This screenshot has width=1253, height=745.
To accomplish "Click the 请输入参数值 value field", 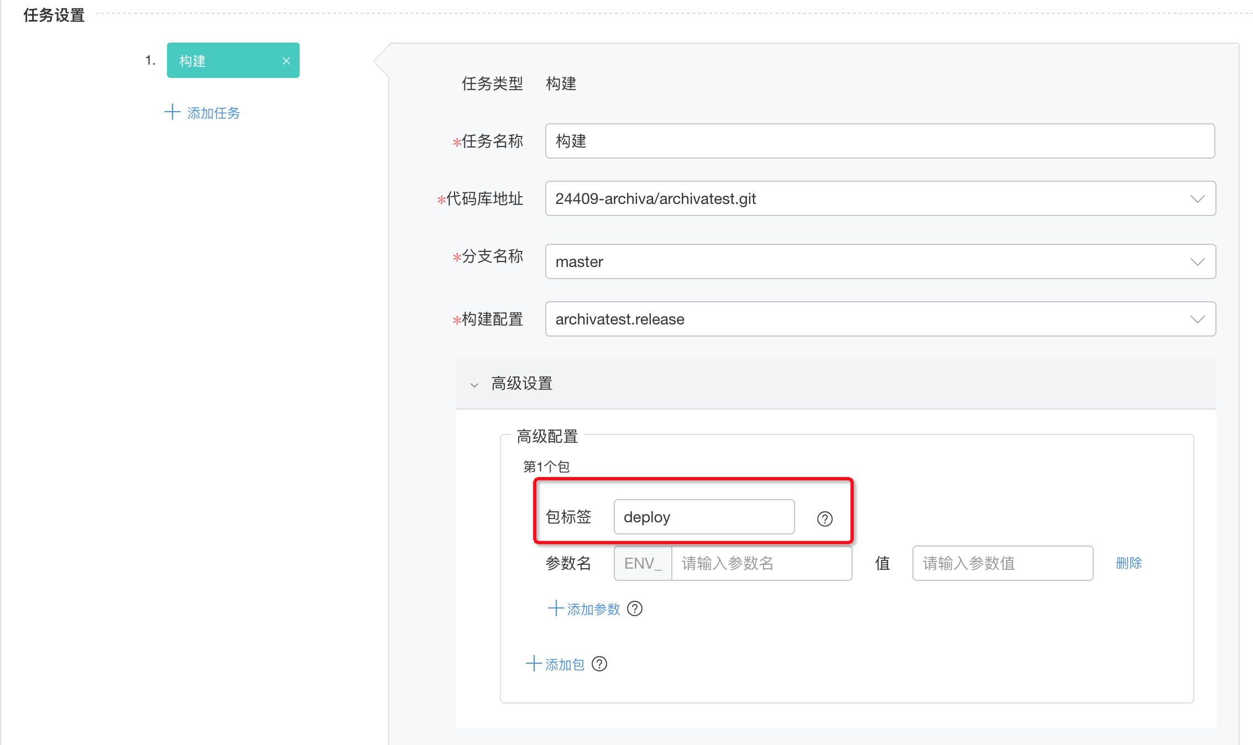I will click(x=1003, y=563).
